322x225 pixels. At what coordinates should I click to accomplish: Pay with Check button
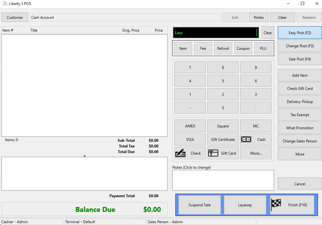click(x=190, y=153)
